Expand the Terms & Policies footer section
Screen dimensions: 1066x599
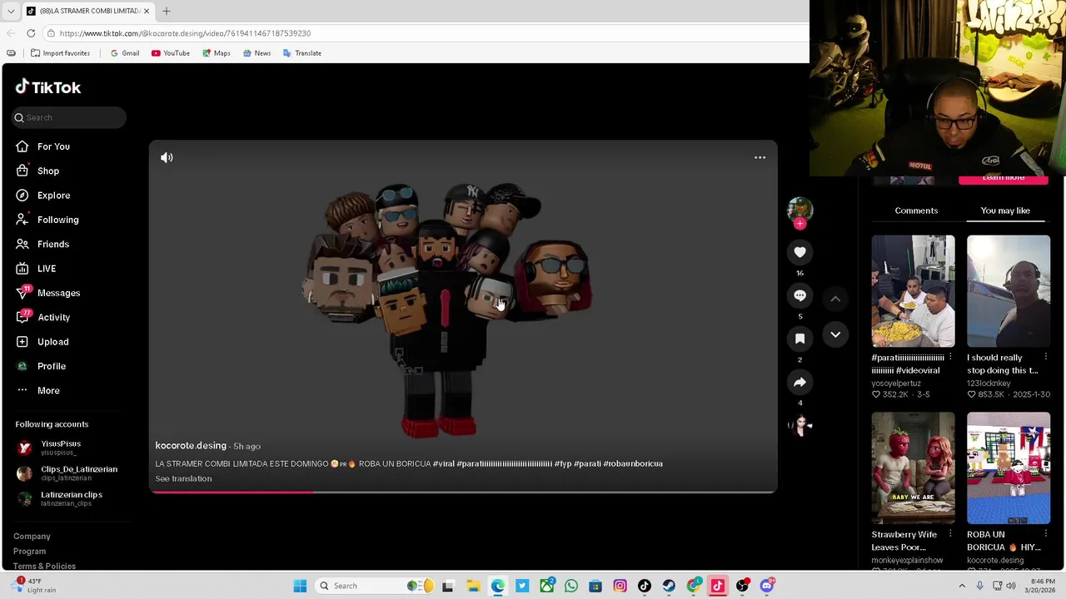click(44, 566)
